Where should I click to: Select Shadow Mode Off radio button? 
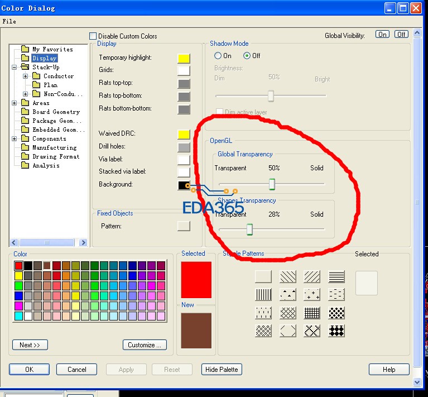(247, 56)
